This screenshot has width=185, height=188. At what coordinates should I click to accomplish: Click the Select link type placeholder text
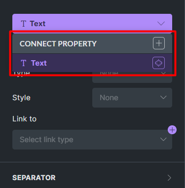tap(46, 140)
